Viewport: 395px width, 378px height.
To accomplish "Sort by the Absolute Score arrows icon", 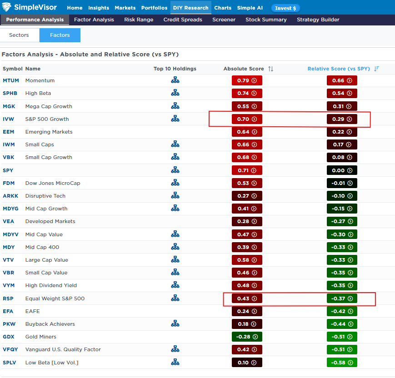I will [x=271, y=69].
